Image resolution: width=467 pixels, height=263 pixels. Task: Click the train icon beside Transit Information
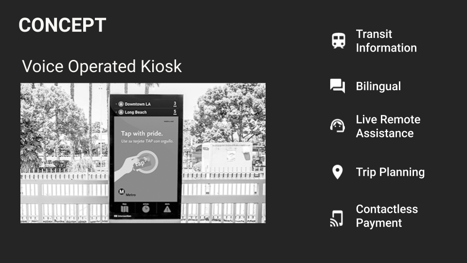pos(339,40)
